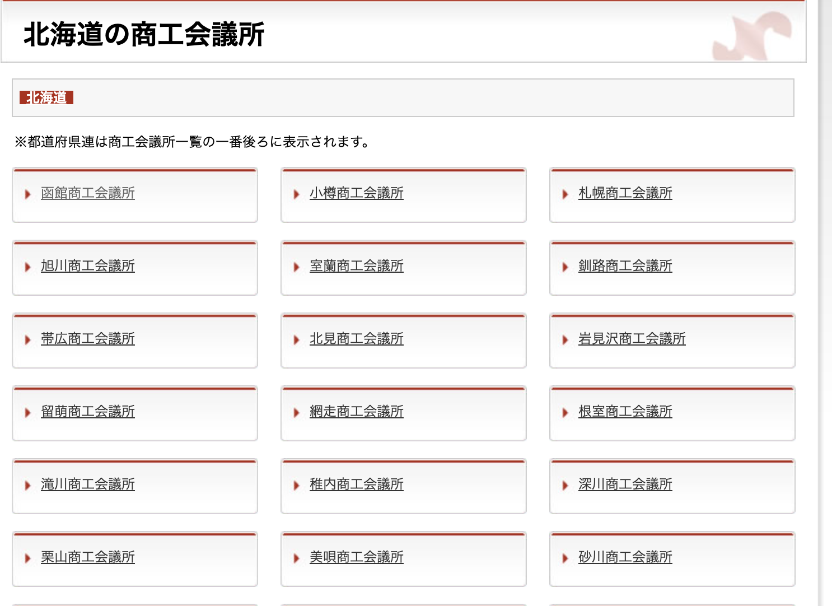Visit the 留萌商工会議所 link

(88, 412)
